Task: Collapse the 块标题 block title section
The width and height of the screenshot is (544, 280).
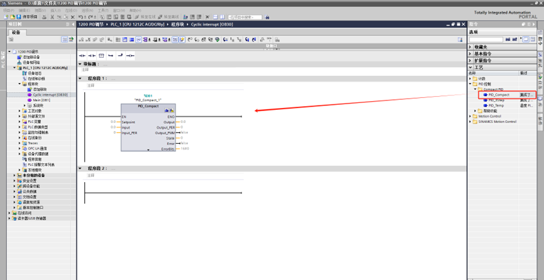Action: click(80, 64)
